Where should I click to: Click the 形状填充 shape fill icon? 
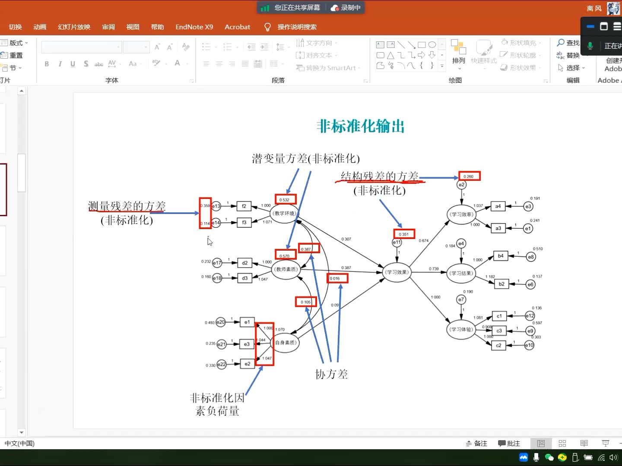coord(504,42)
